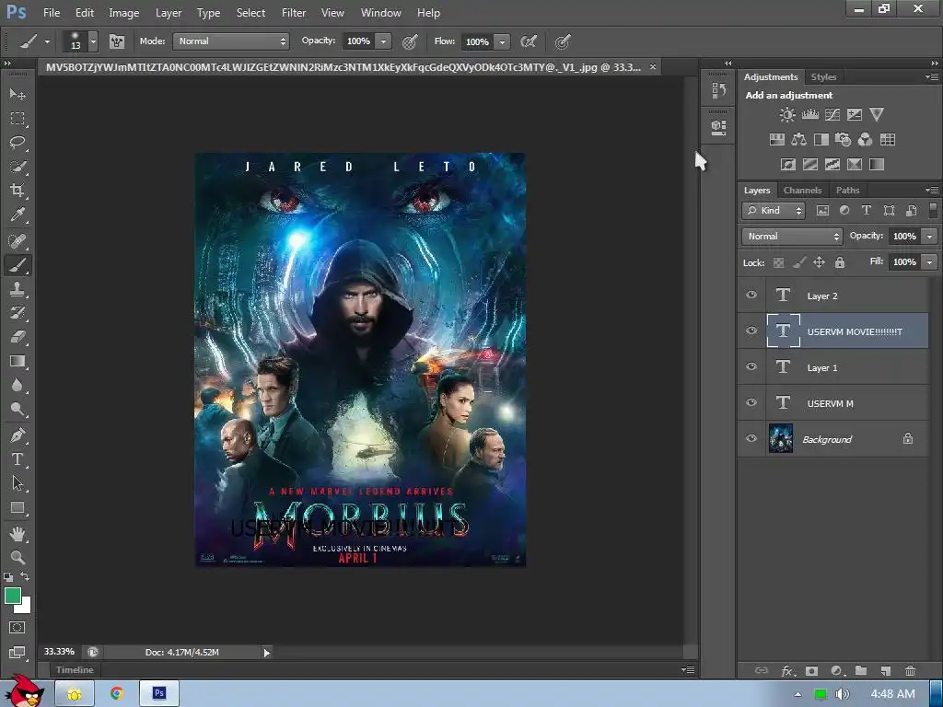
Task: Open brush Opacity slider dropdown
Action: (383, 41)
